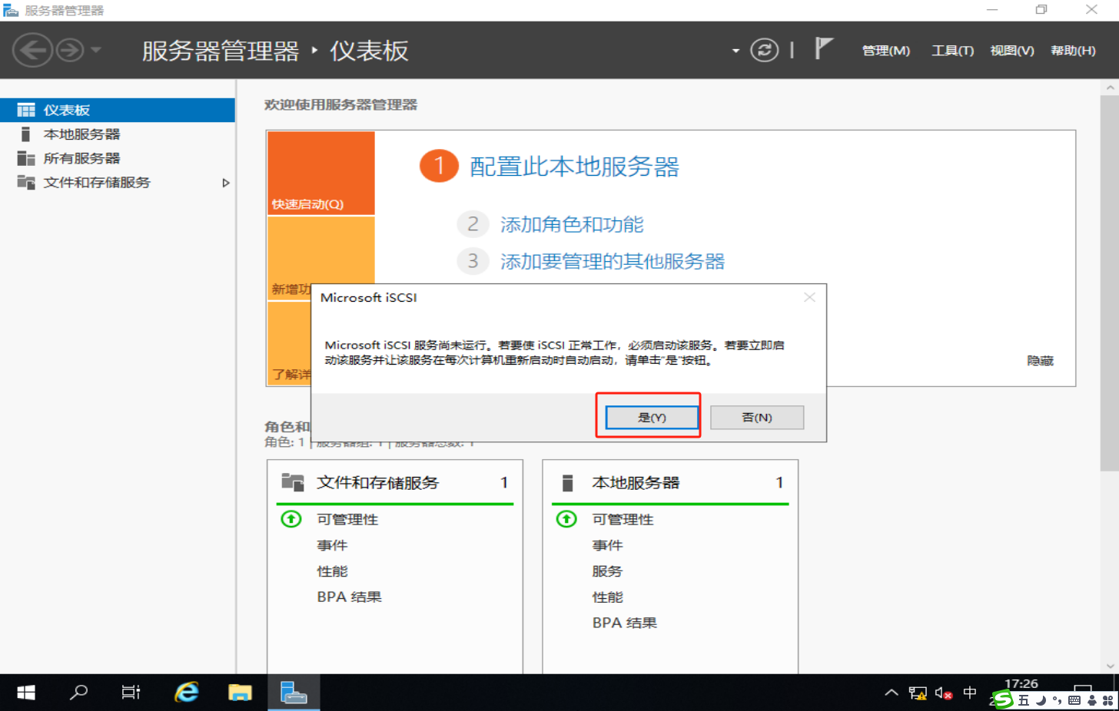Click the 快速启动(Q) orange tile
The image size is (1119, 711).
coord(321,173)
